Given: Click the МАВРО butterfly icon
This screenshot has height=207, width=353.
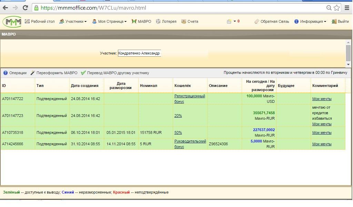Looking at the screenshot, I should point(134,21).
